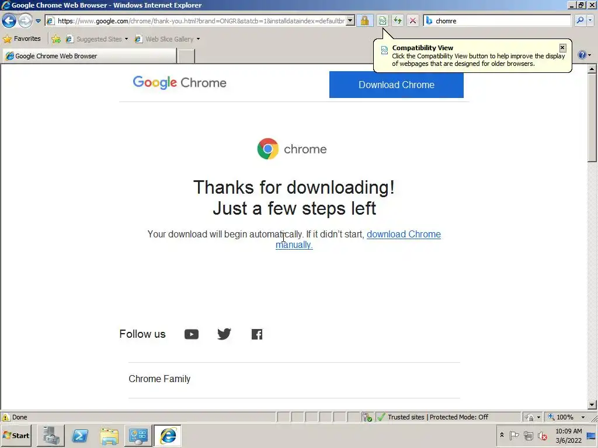Click the Action Center flag tray icon
This screenshot has height=448, width=598.
coord(514,435)
